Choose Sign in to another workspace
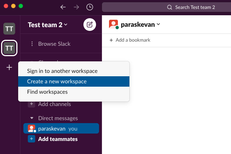Viewport: 231px width, 154px height. [74, 71]
